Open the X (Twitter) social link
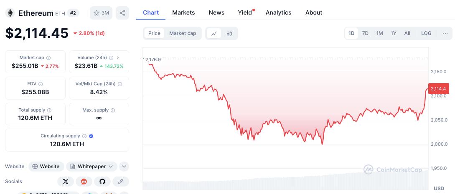This screenshot has height=194, width=455. pyautogui.click(x=65, y=182)
